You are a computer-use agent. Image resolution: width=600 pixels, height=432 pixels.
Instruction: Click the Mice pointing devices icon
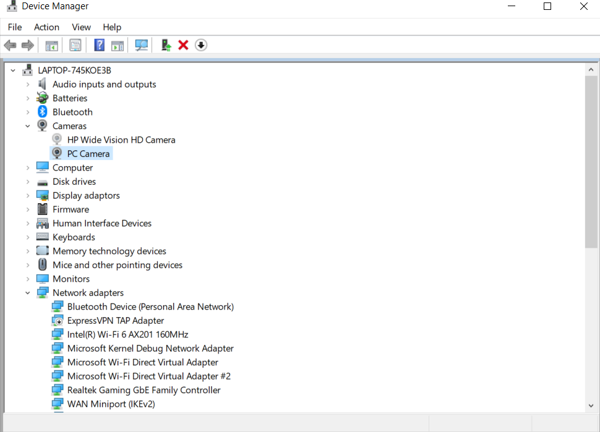click(42, 265)
